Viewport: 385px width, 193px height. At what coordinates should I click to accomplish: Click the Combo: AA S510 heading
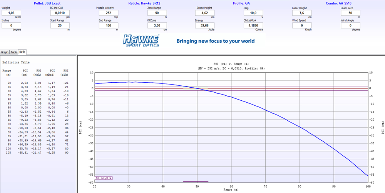click(338, 3)
